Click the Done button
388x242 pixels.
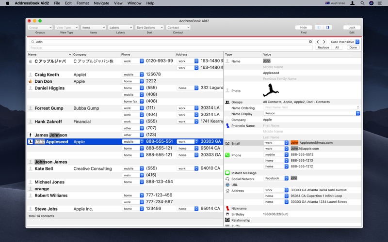[x=353, y=47]
